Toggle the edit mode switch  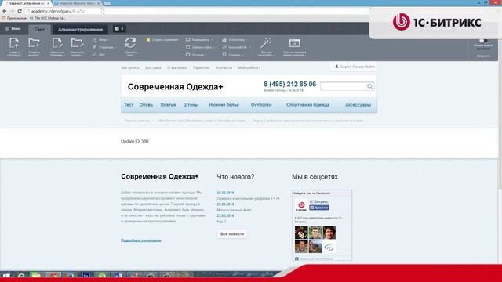(x=483, y=41)
